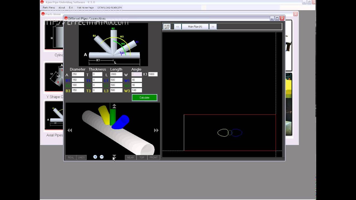Image resolution: width=356 pixels, height=200 pixels.
Task: Click the Exit menu item
Action: 71,7
